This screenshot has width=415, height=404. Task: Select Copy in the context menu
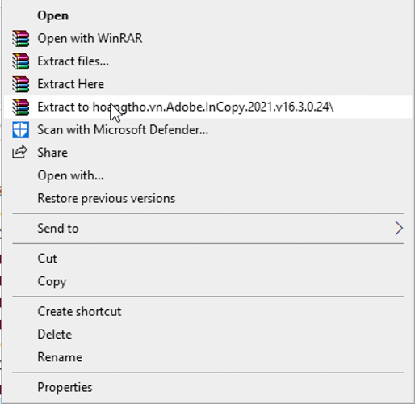click(x=207, y=281)
